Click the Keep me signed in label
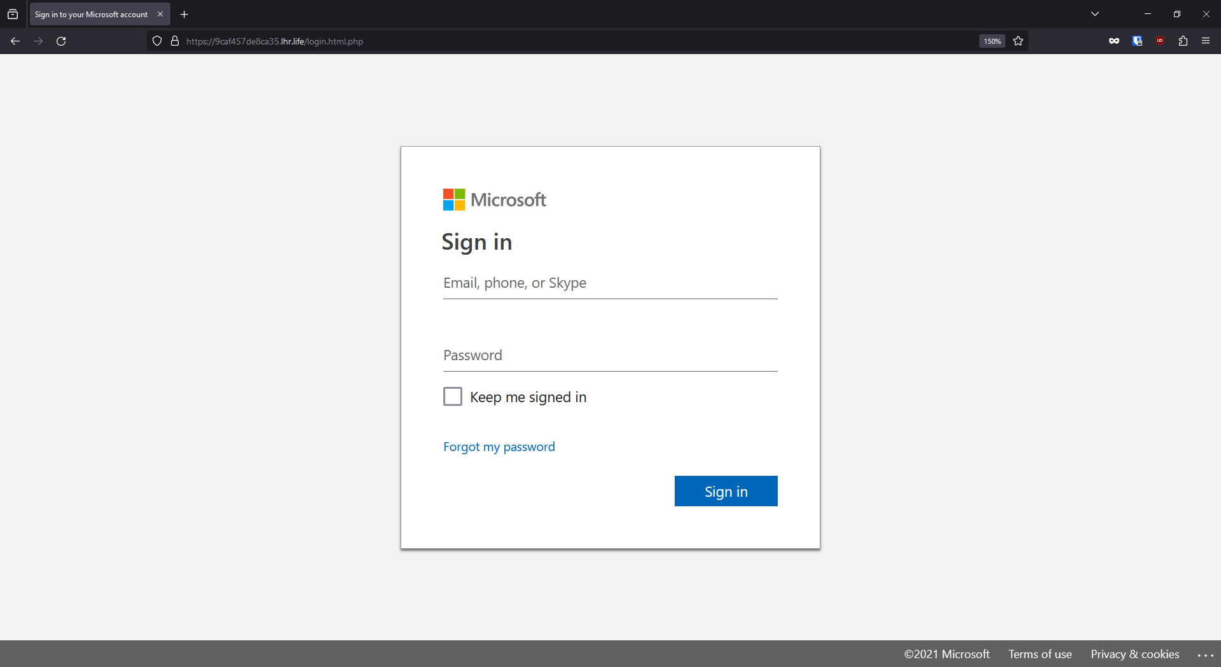This screenshot has height=667, width=1221. point(528,397)
